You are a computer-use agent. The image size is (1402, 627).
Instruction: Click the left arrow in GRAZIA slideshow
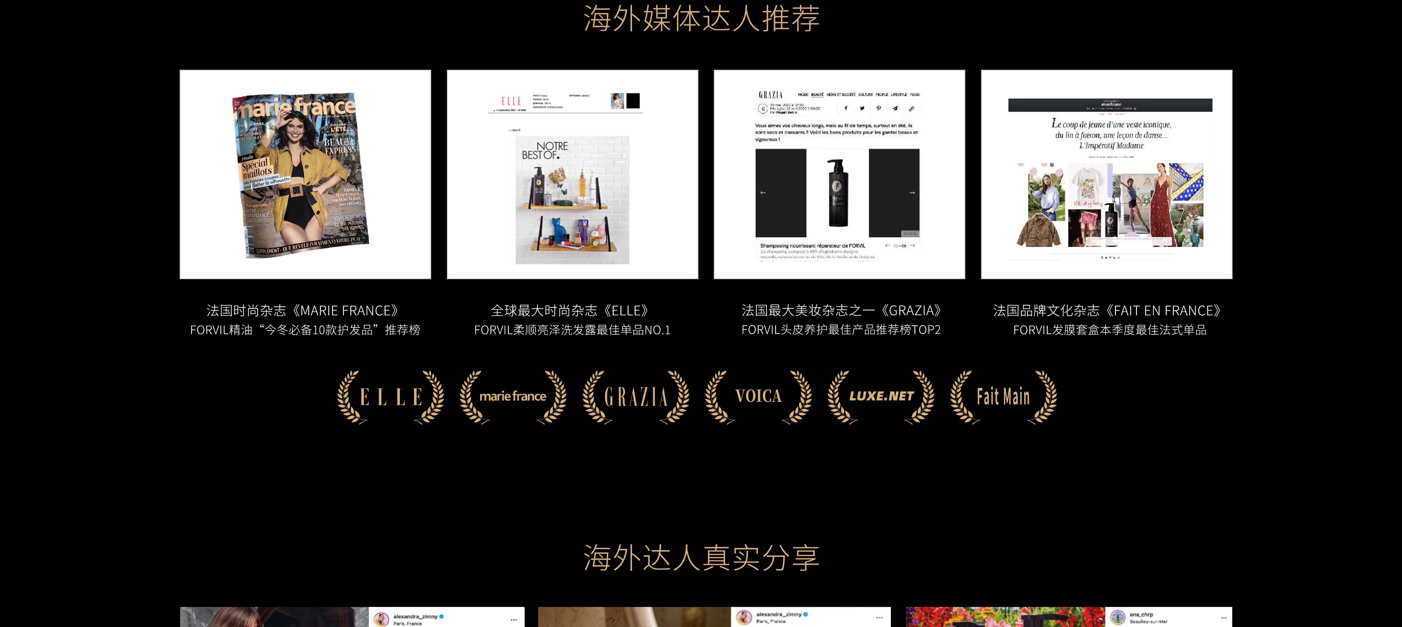(763, 193)
